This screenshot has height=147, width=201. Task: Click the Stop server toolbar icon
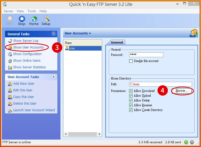[x=21, y=19]
